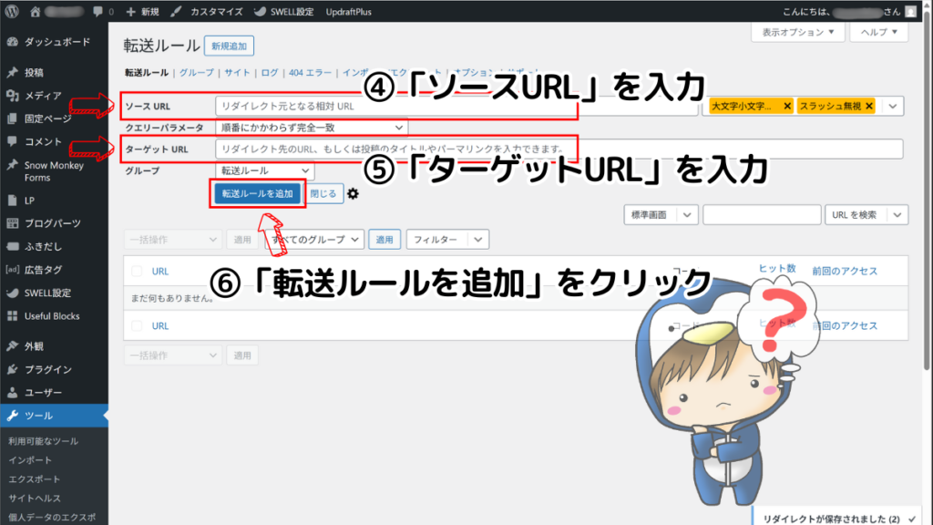
Task: Open コメント in the sidebar
Action: [54, 141]
